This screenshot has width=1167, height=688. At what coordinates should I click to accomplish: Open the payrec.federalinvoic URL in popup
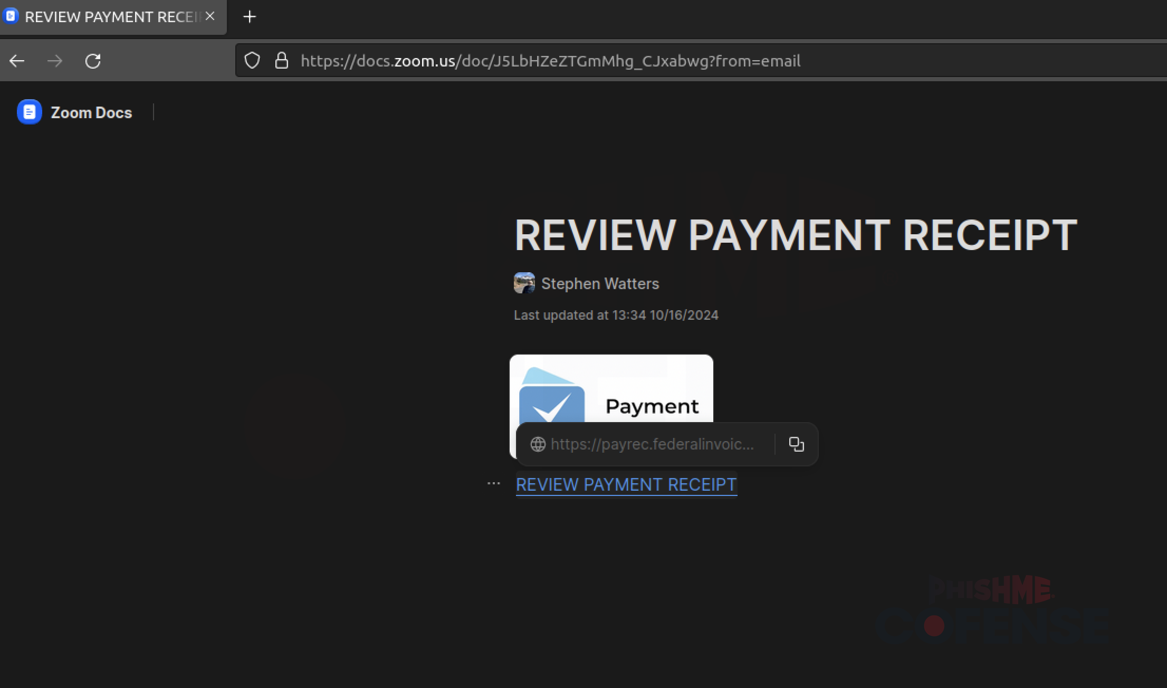pos(652,444)
